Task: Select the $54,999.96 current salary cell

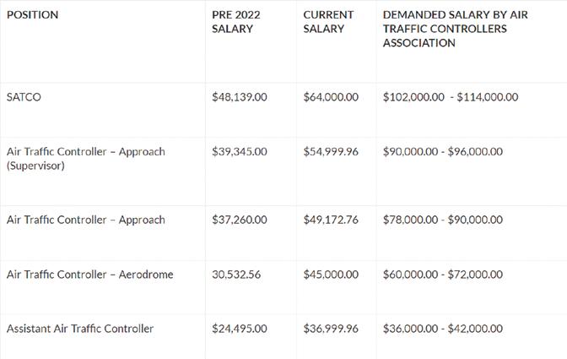Action: coord(331,152)
